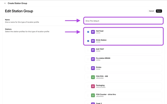The width and height of the screenshot is (167, 104).
Task: Click the Drinks cook station icon
Action: point(93,68)
